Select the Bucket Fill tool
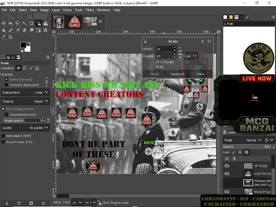Image resolution: width=276 pixels, height=207 pixels. coord(3,30)
